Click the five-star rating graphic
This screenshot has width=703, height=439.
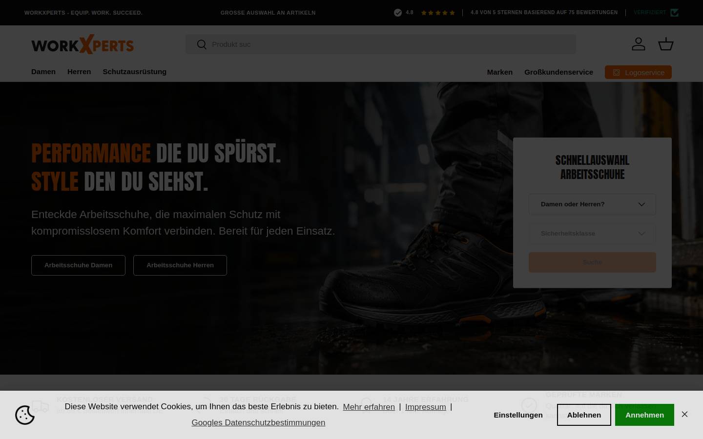click(438, 13)
